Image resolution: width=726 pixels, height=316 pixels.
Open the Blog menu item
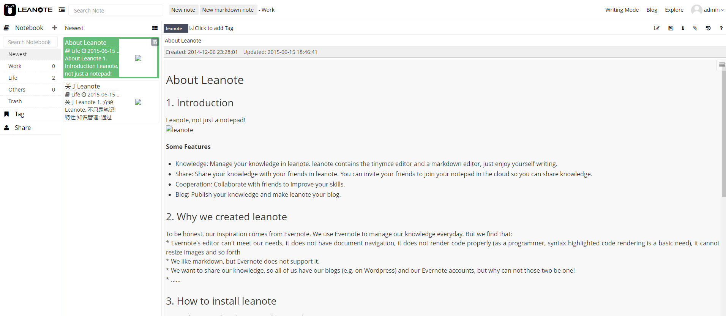click(x=652, y=10)
